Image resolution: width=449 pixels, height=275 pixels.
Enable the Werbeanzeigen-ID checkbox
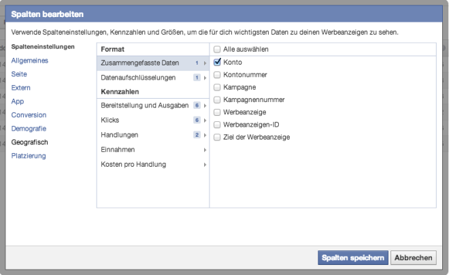[x=217, y=125]
